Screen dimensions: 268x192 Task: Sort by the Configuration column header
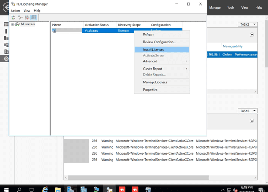[165, 25]
